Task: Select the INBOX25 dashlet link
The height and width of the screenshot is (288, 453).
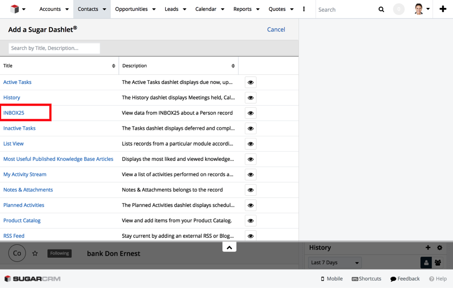Action: coord(14,113)
